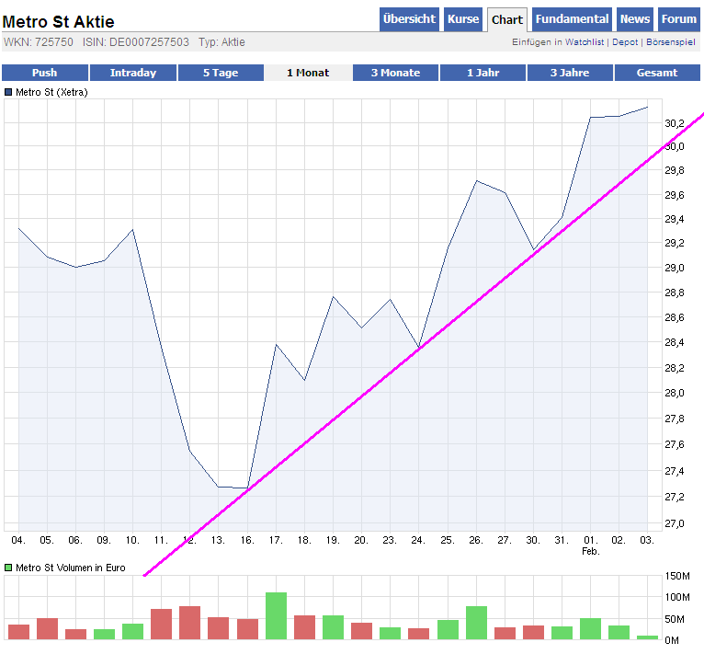This screenshot has height=654, width=704.
Task: Show the Gesamt chart range
Action: pyautogui.click(x=657, y=73)
